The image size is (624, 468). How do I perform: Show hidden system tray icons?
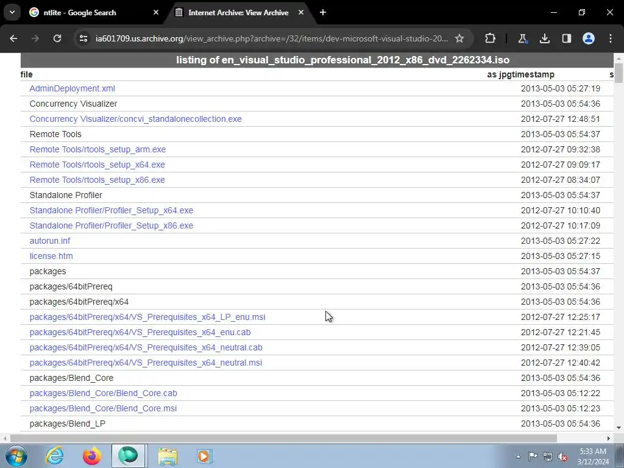(518, 456)
